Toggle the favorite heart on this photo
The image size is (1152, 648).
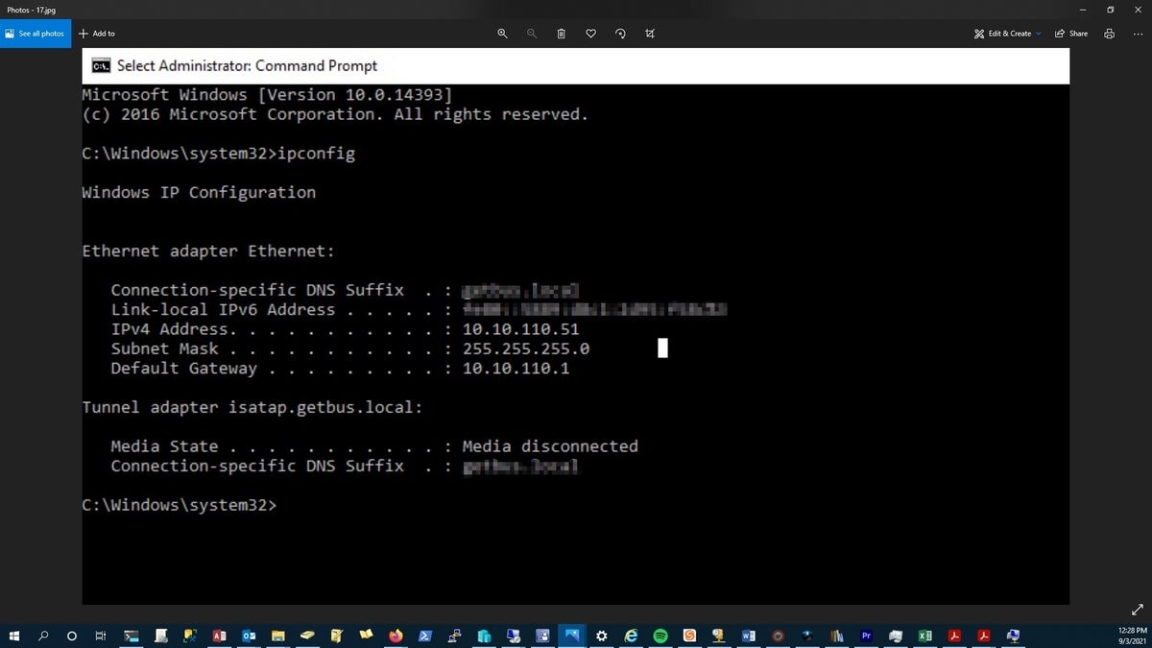coord(590,34)
